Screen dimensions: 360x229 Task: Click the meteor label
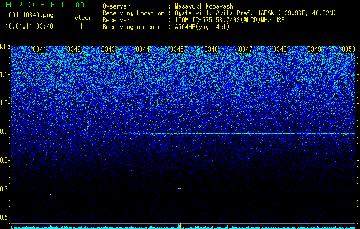tap(81, 18)
